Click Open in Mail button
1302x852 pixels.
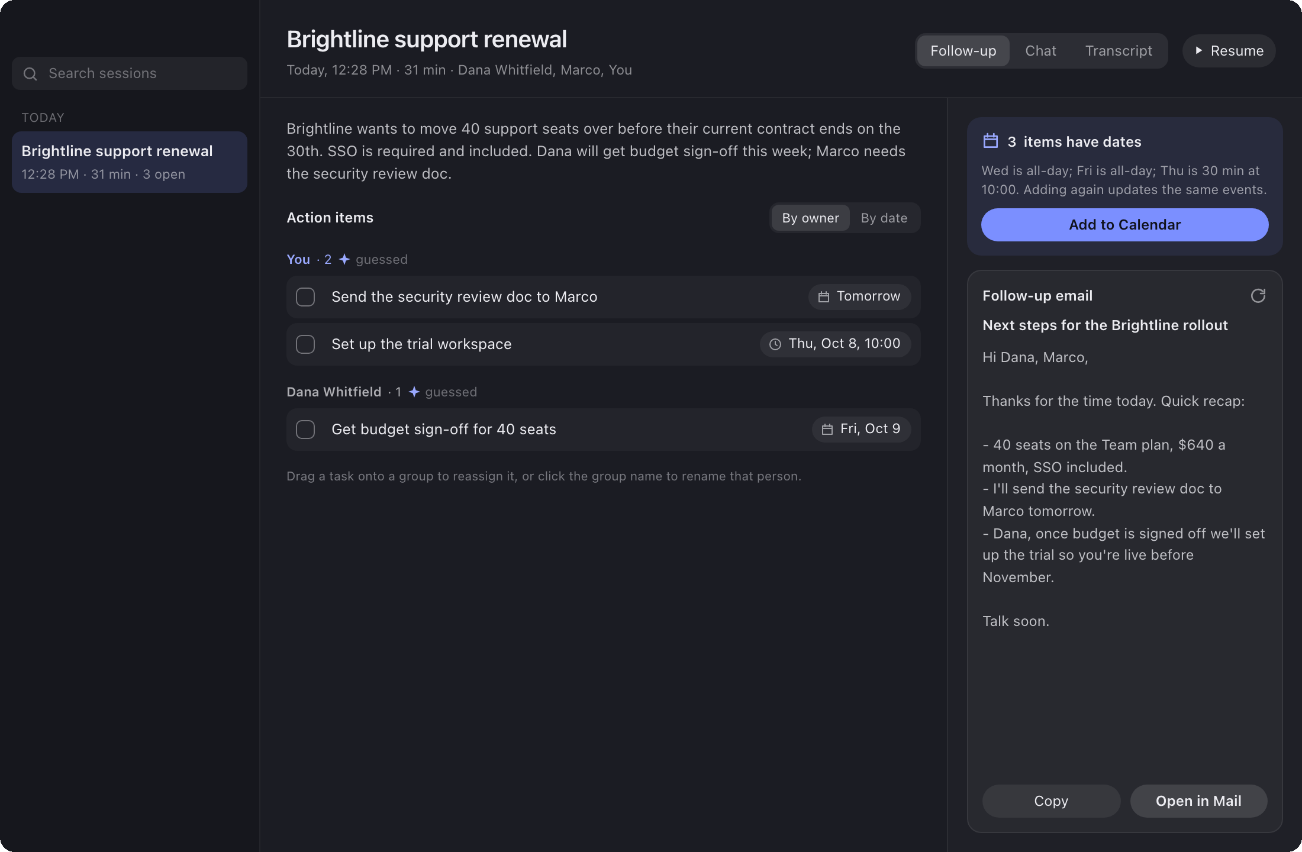[1198, 801]
